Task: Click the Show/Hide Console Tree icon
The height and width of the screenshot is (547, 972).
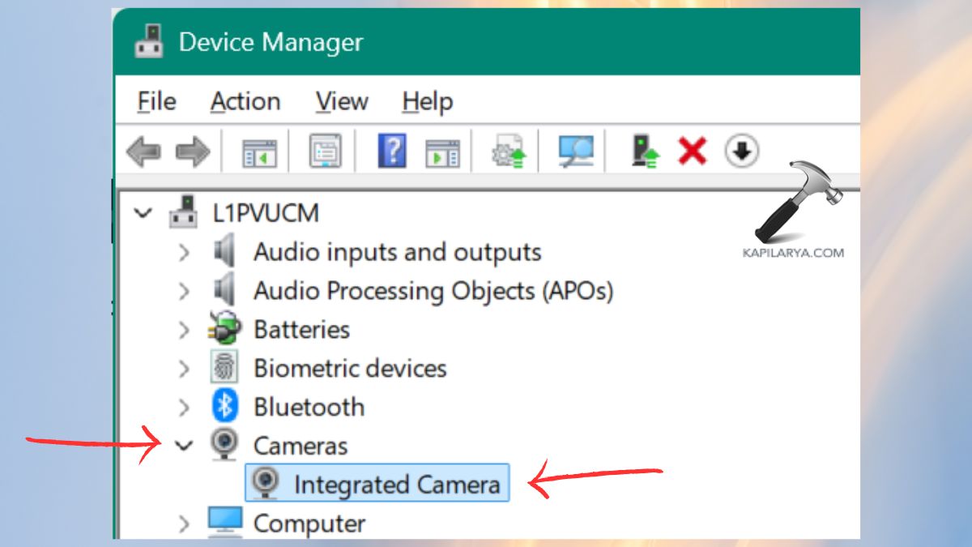Action: pos(259,152)
